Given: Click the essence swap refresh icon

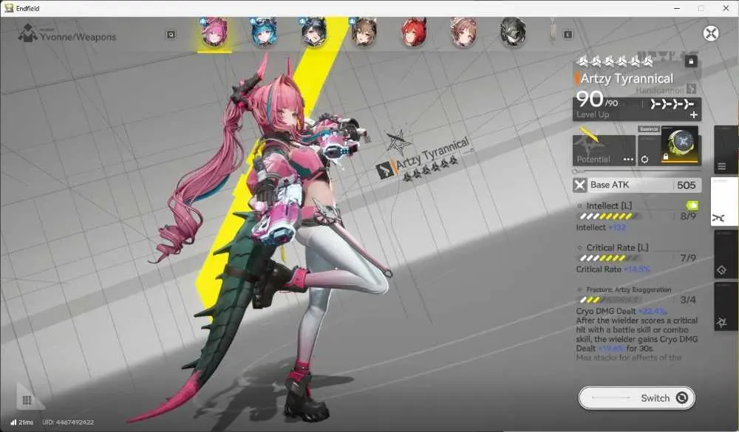Looking at the screenshot, I should [x=644, y=160].
